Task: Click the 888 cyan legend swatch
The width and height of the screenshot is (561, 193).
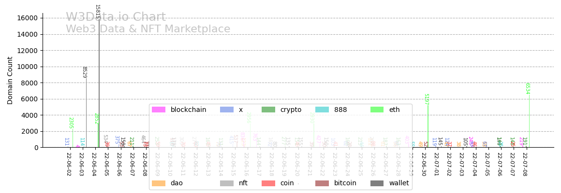Action: coord(322,110)
